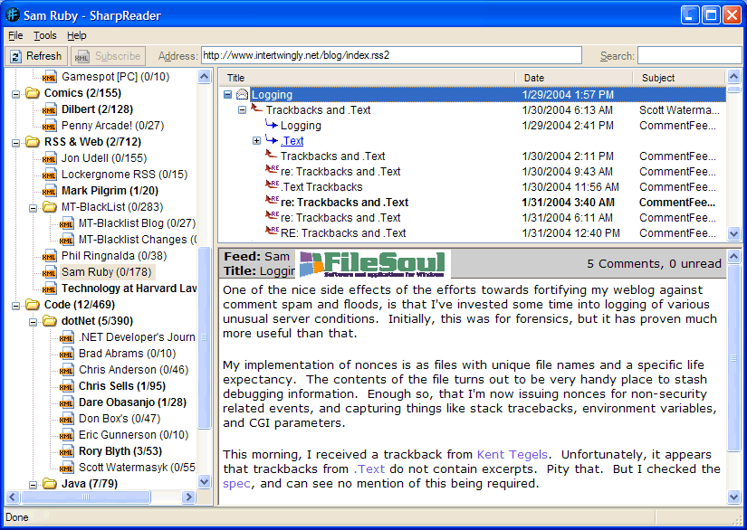Click inside the Search box
This screenshot has width=747, height=530.
coord(690,56)
